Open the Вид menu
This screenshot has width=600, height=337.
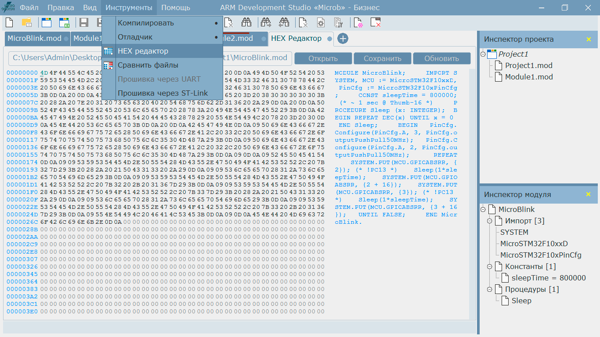(x=90, y=7)
